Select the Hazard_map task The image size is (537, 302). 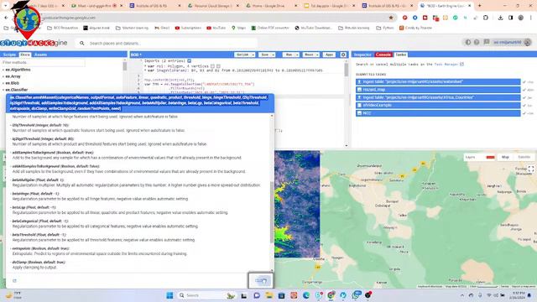(x=438, y=90)
